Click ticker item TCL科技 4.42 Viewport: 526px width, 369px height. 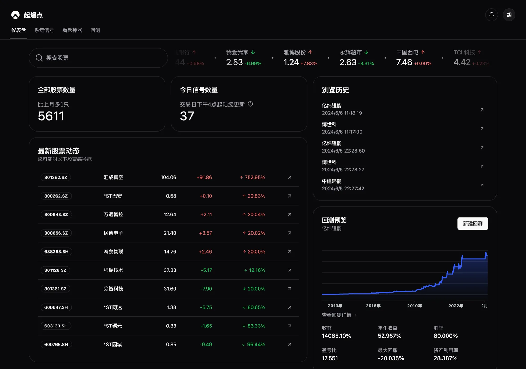click(x=471, y=58)
